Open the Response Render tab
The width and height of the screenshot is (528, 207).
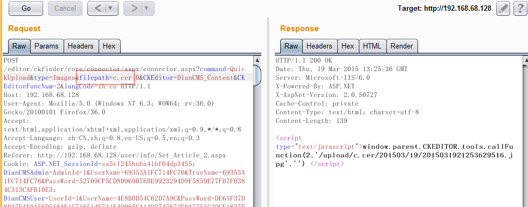click(x=402, y=46)
